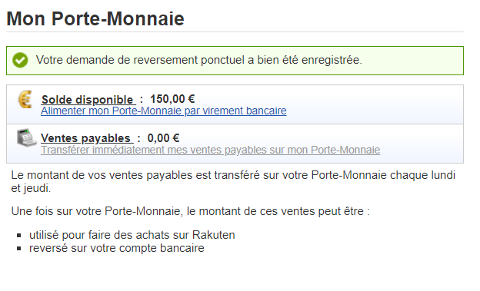The width and height of the screenshot is (480, 291).
Task: Open the Solde disponible link
Action: click(88, 100)
